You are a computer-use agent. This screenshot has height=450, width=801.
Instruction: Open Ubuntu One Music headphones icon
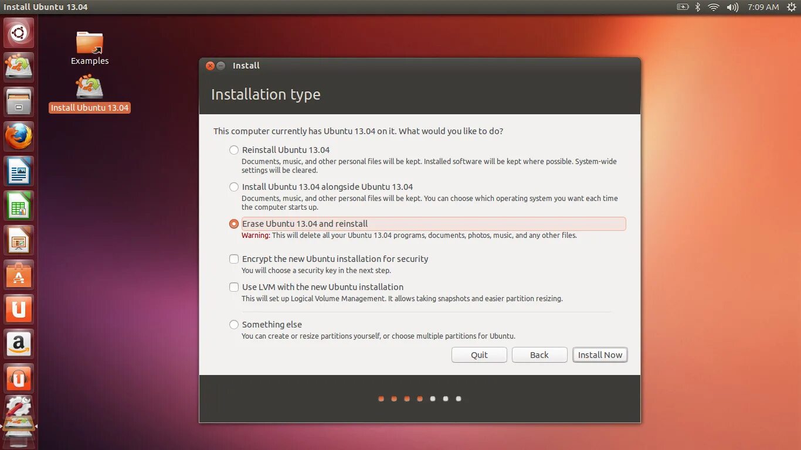tap(19, 378)
